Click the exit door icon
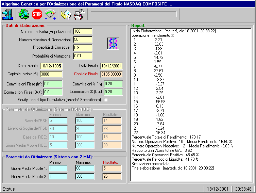The image size is (256, 193). [8, 14]
